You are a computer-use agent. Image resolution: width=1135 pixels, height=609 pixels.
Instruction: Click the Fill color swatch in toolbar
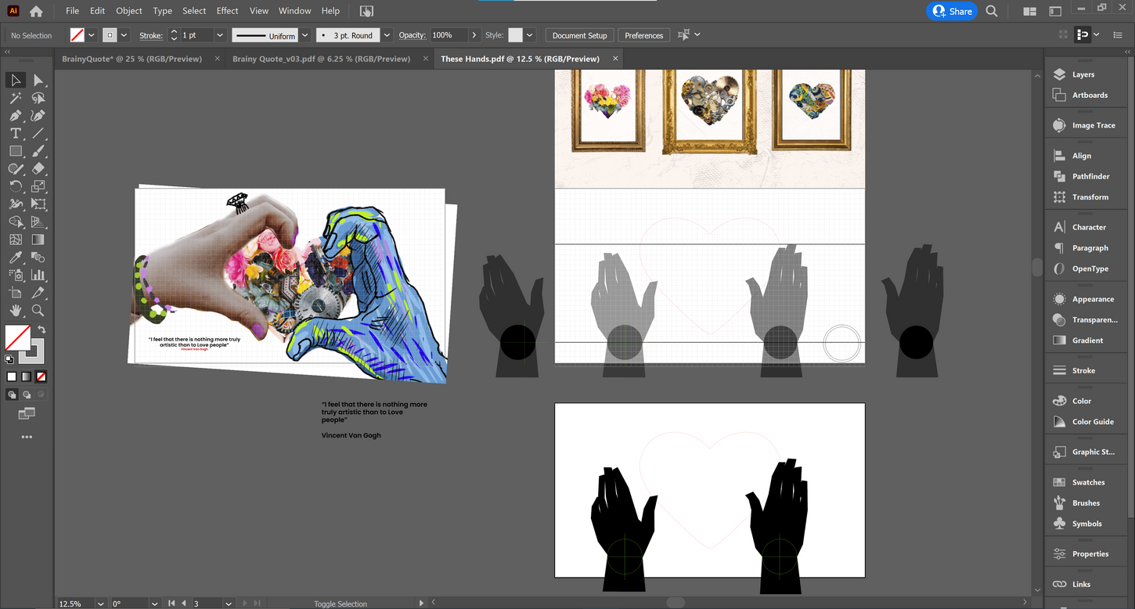tap(17, 337)
